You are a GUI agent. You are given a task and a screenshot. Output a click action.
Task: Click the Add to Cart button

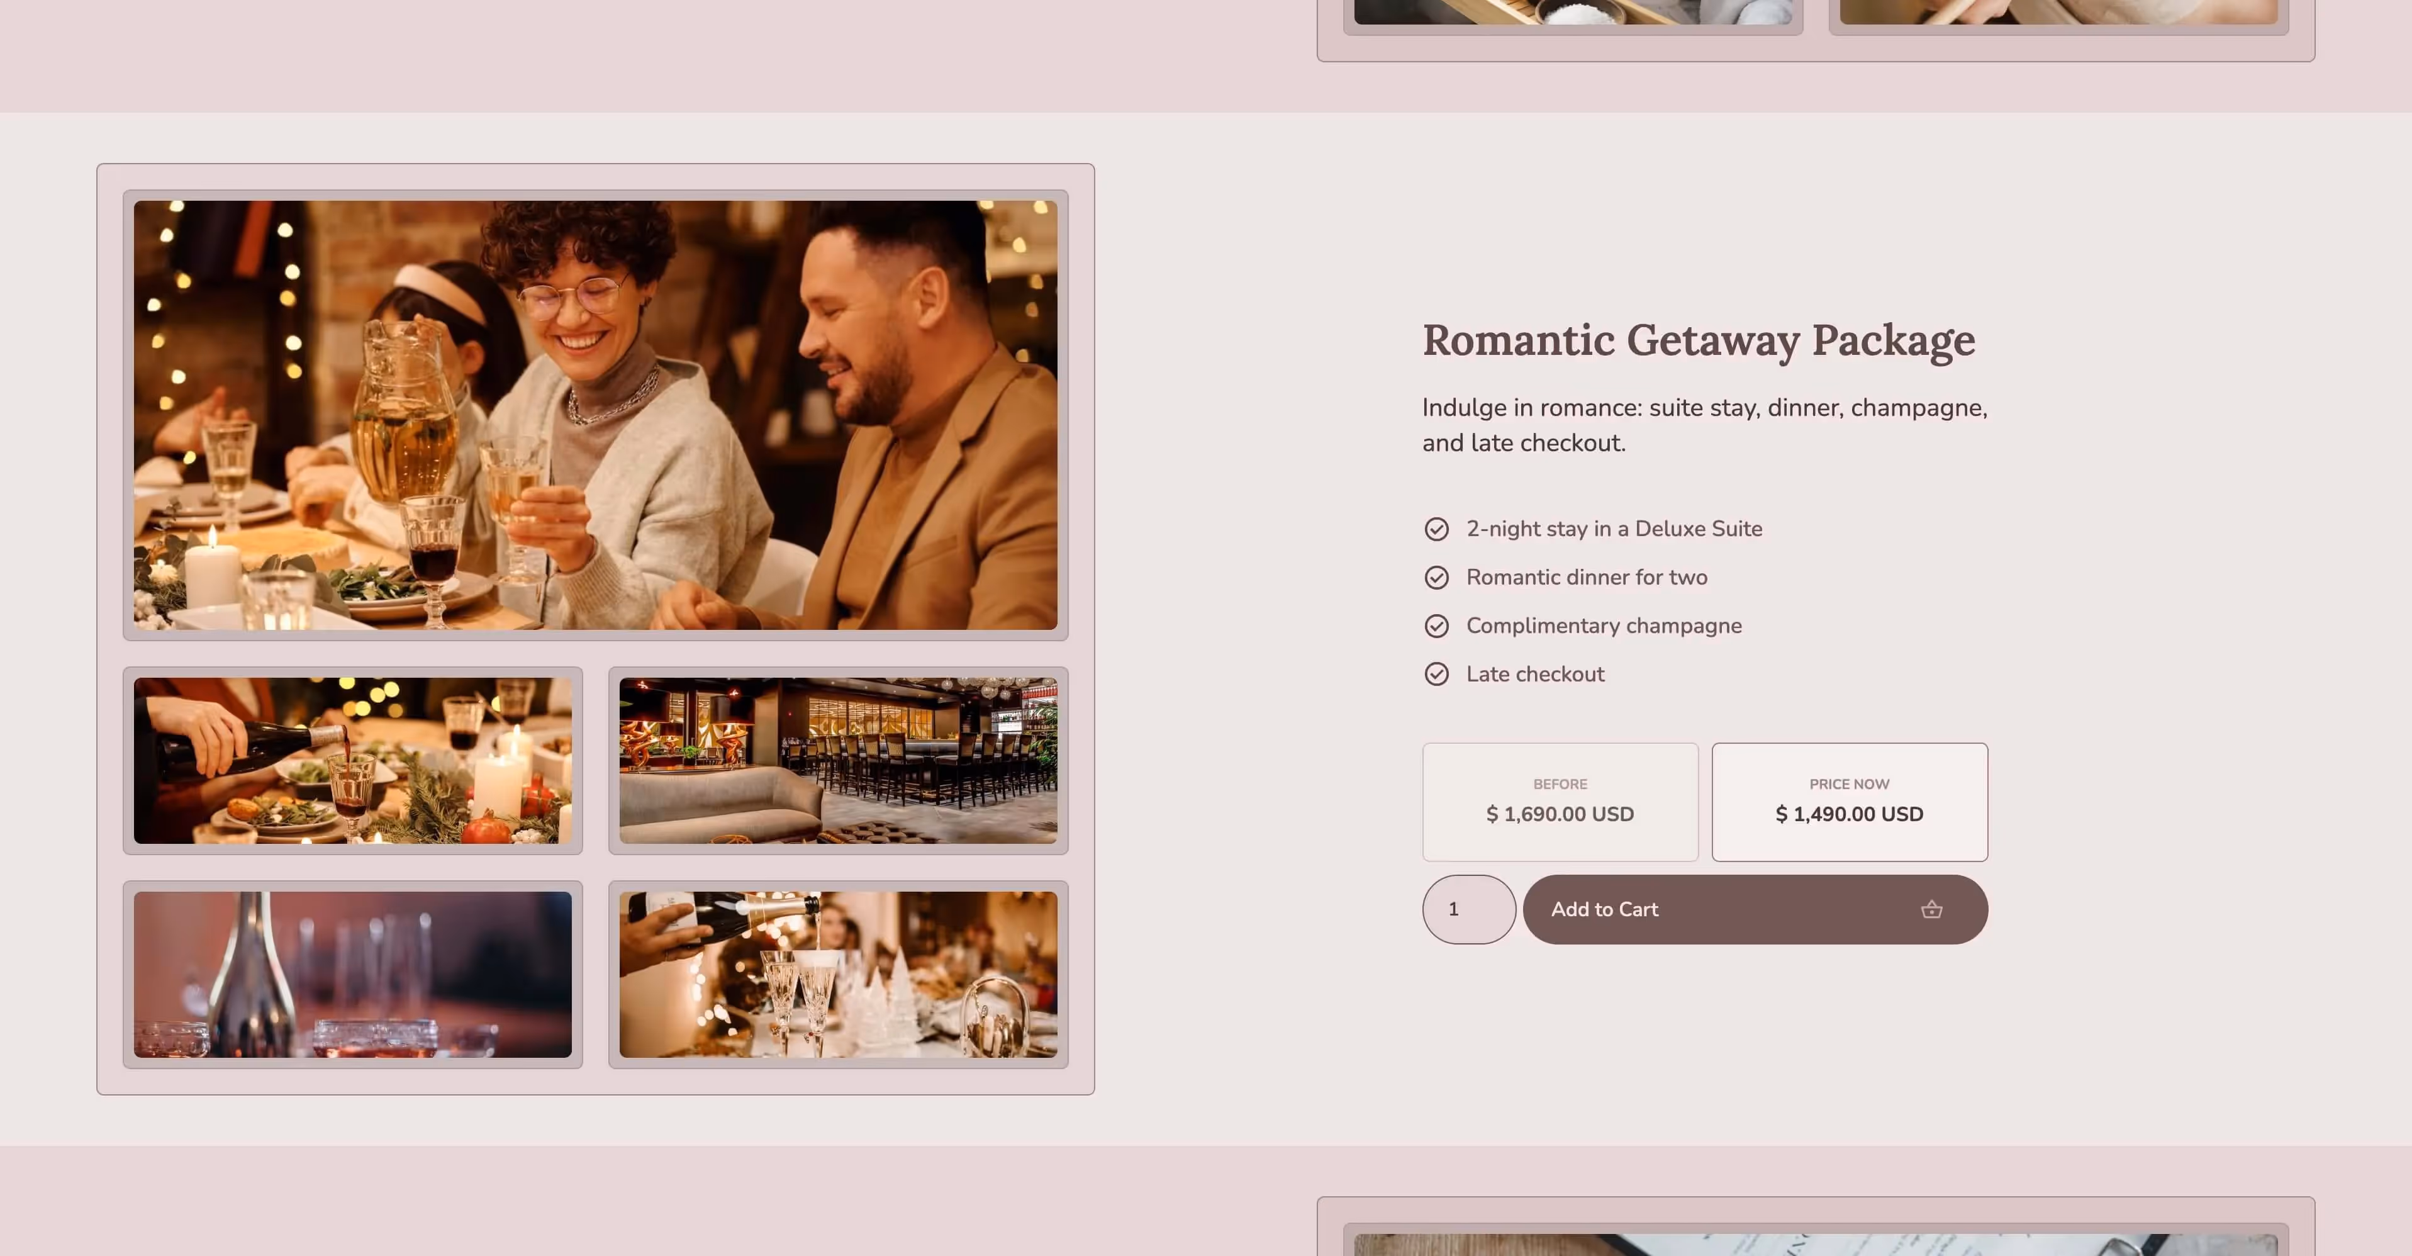coord(1754,909)
